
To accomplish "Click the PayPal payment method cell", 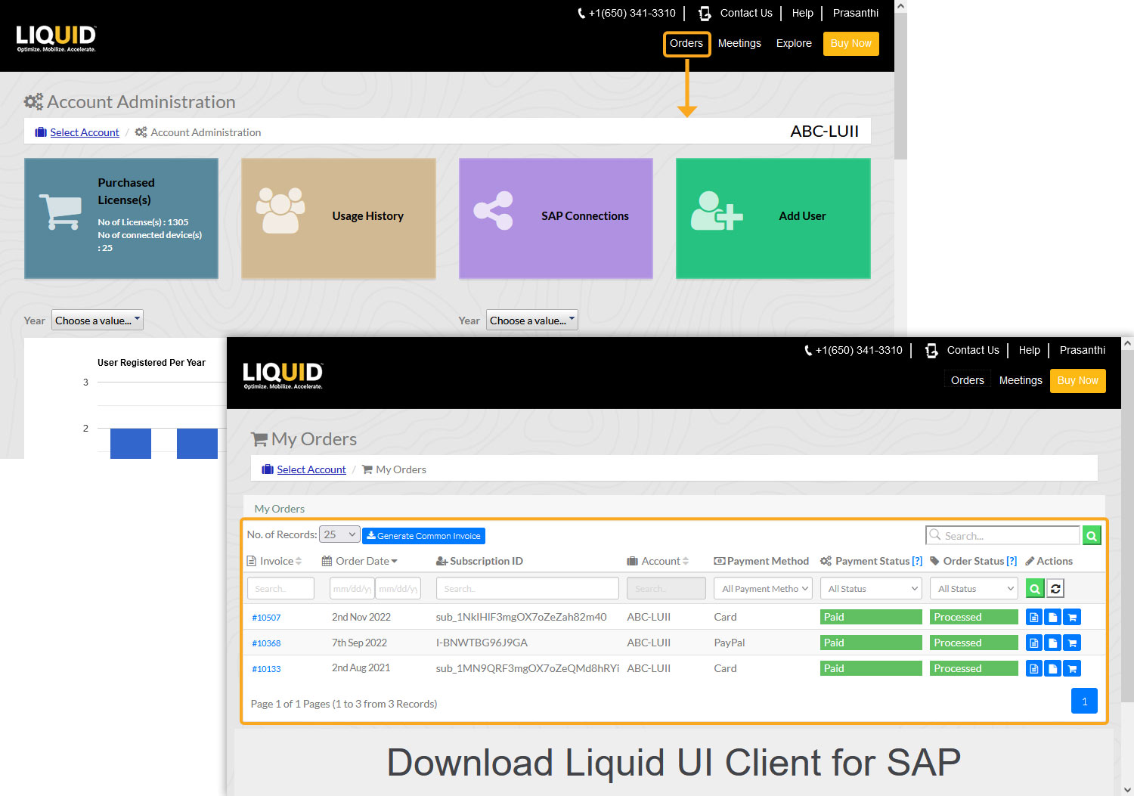I will point(730,643).
